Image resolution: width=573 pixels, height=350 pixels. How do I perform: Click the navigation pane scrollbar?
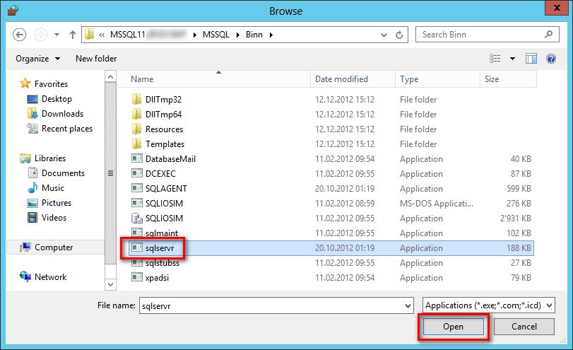(110, 173)
